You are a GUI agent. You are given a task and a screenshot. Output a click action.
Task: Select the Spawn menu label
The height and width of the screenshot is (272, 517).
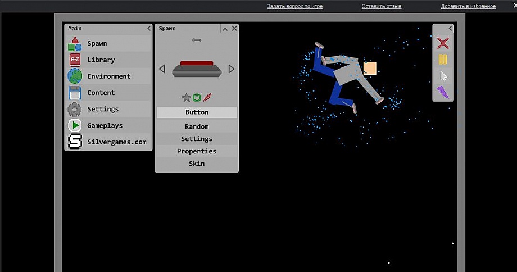tap(97, 43)
